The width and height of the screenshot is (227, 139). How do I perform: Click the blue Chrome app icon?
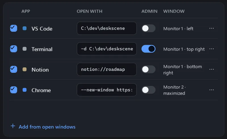(25, 90)
